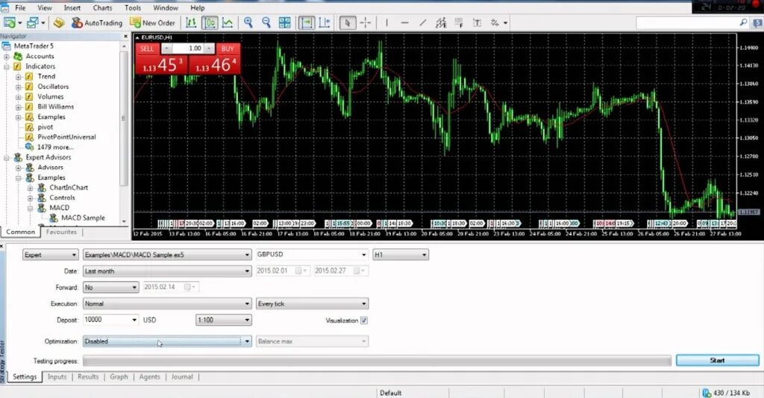Click the New Order button
The image size is (764, 398).
coord(152,22)
